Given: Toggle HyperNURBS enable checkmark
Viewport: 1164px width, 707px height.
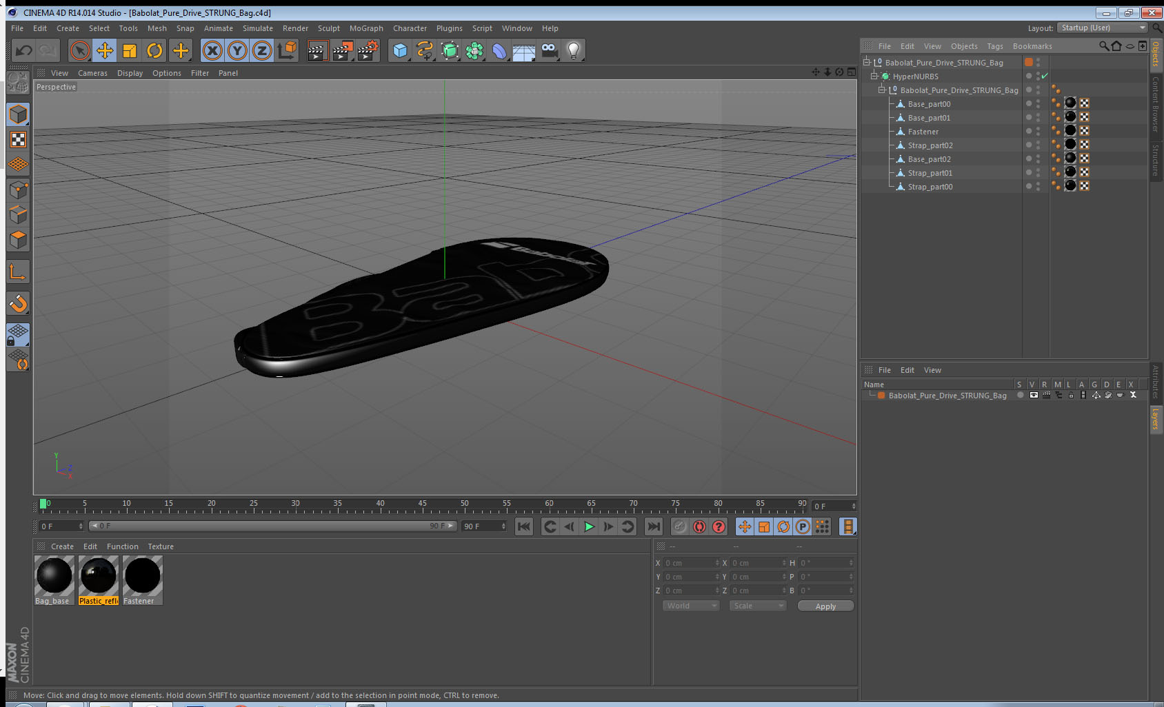Looking at the screenshot, I should 1045,76.
